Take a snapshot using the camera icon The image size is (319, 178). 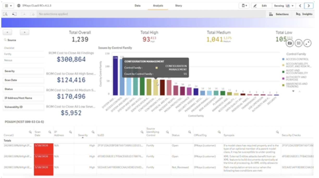[290, 43]
